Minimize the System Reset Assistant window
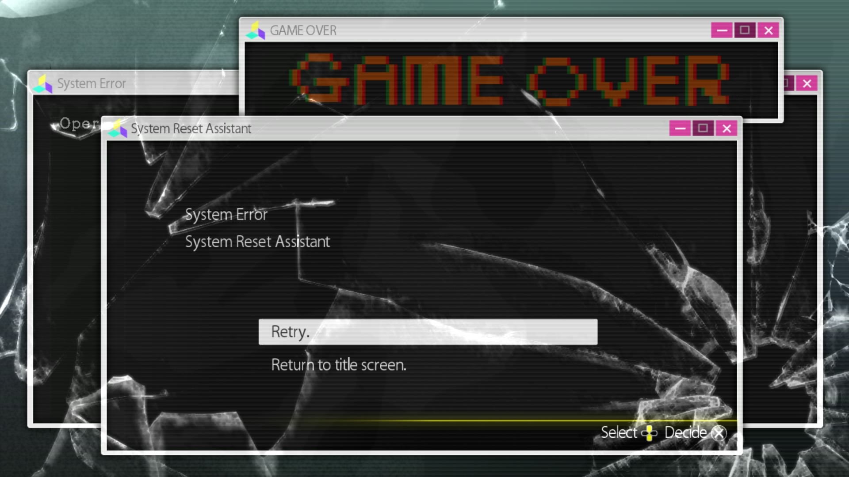 pyautogui.click(x=680, y=129)
